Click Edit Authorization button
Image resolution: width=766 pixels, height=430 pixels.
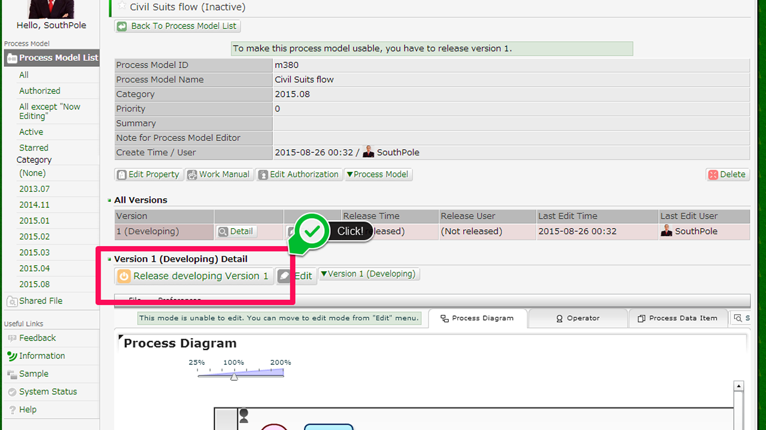point(299,174)
